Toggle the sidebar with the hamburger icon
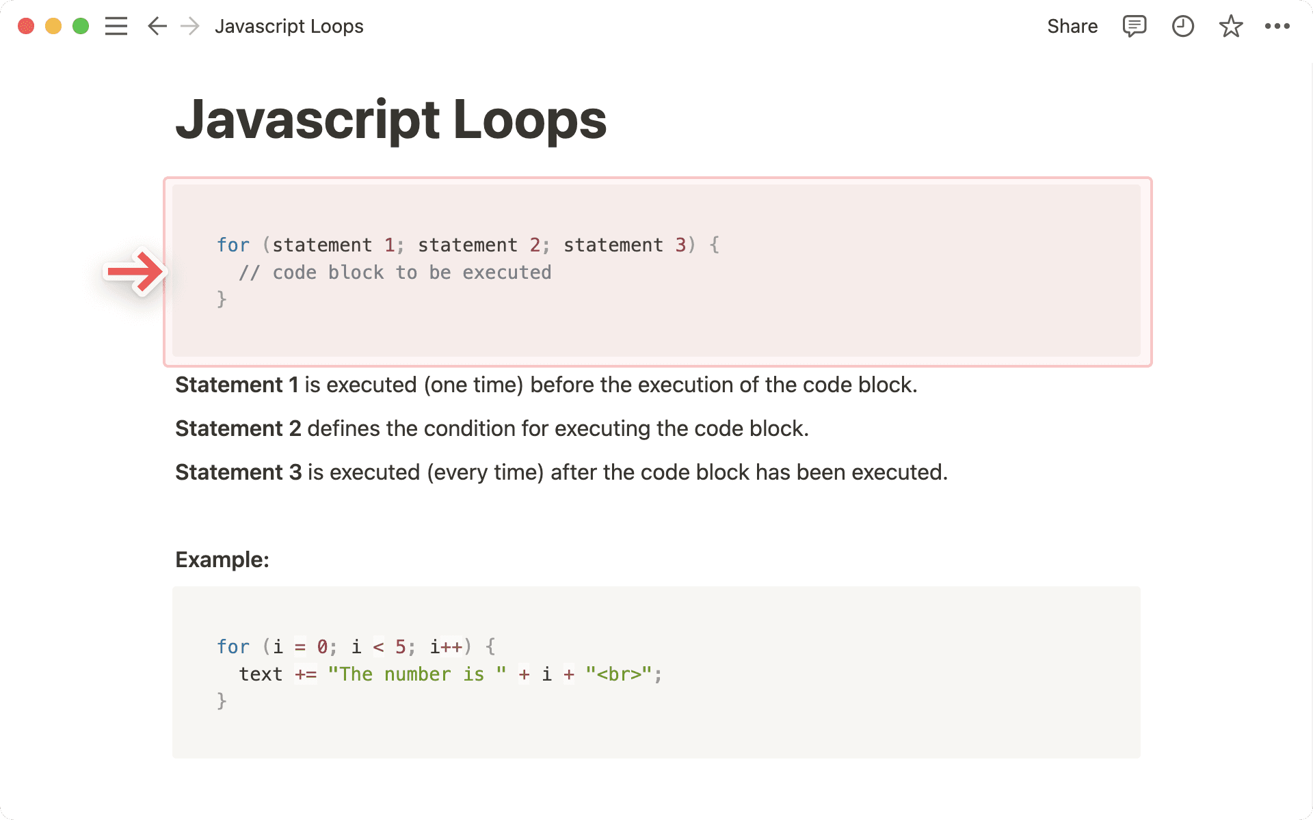 116,26
